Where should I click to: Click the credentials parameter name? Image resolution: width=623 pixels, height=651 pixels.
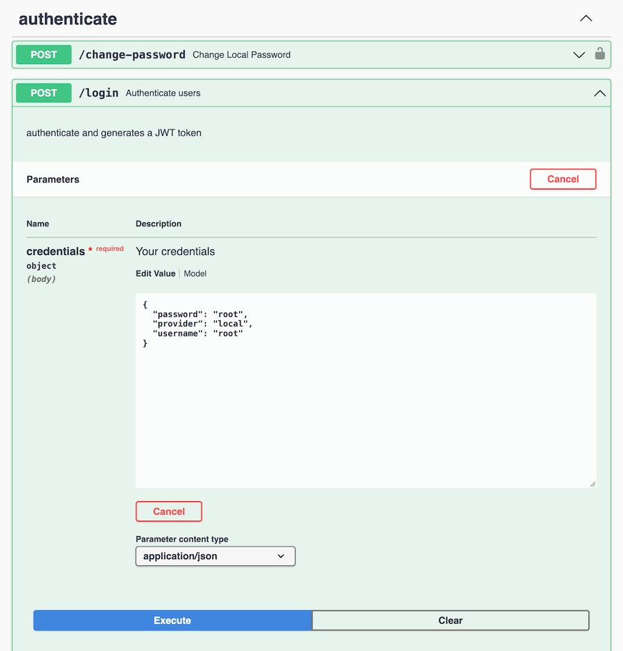56,251
